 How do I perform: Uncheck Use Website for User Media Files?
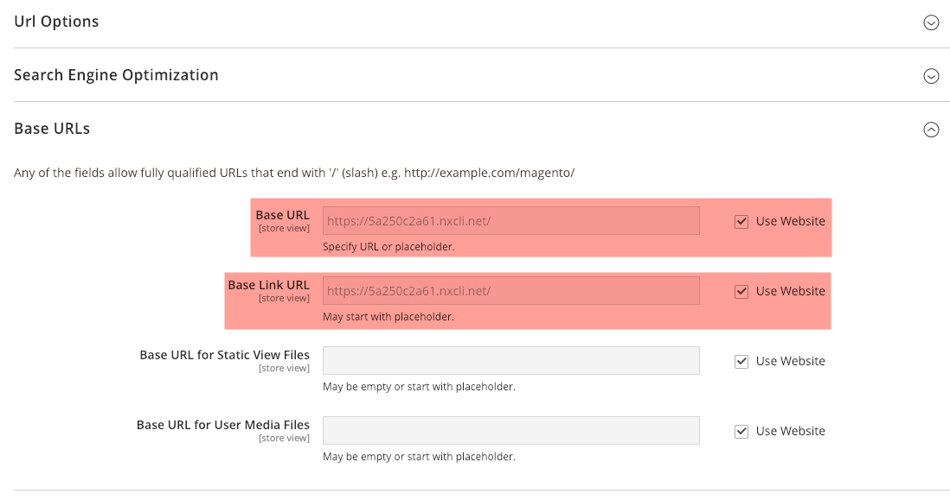pyautogui.click(x=741, y=431)
